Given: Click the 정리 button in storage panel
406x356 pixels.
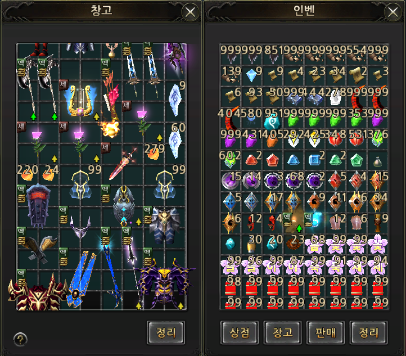Looking at the screenshot, I should pos(166,333).
